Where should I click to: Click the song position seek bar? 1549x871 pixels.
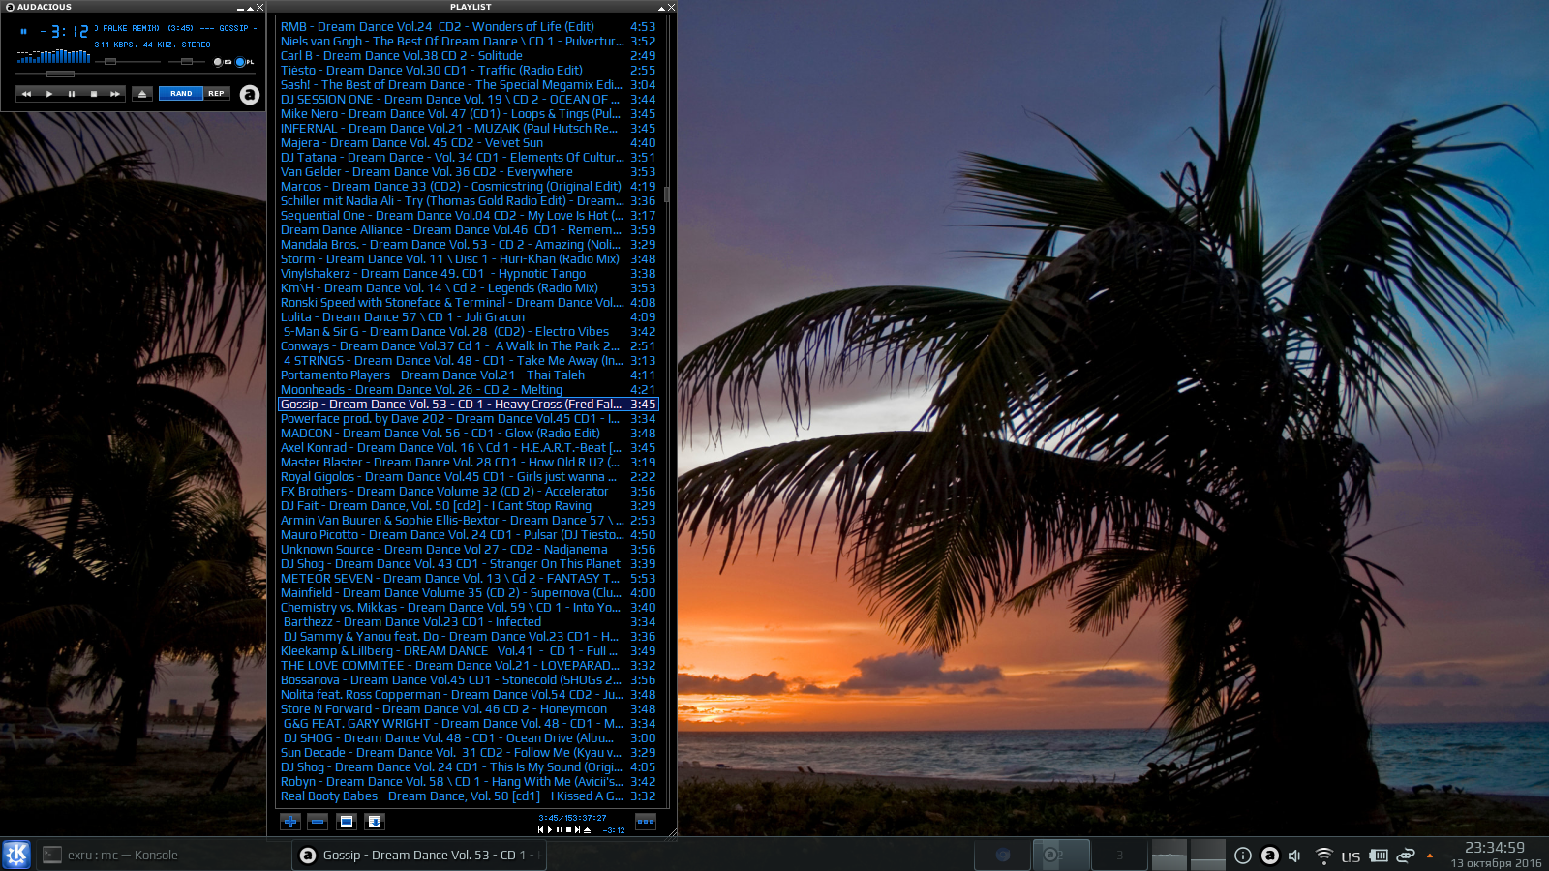point(136,74)
